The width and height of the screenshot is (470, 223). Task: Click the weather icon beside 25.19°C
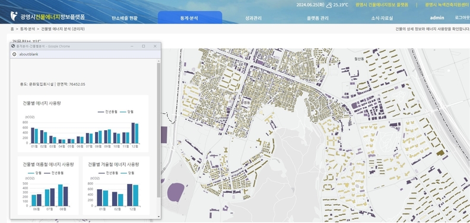pos(329,5)
